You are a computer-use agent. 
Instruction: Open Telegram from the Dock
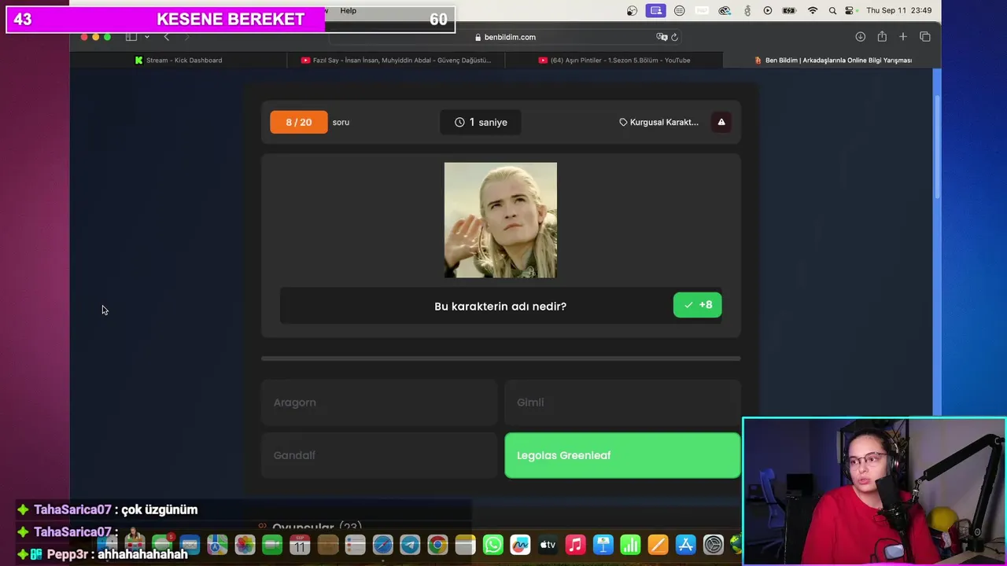click(x=410, y=545)
